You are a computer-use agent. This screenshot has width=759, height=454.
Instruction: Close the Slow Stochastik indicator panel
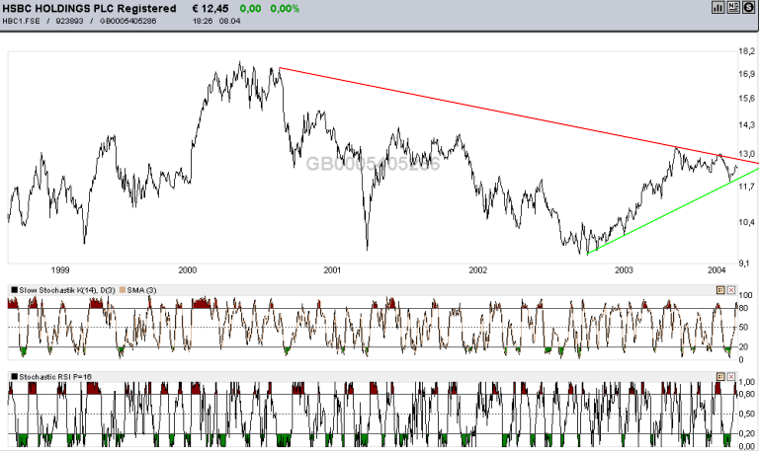click(731, 290)
